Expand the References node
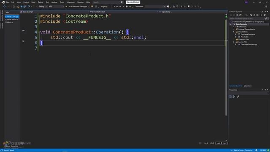 (233, 27)
